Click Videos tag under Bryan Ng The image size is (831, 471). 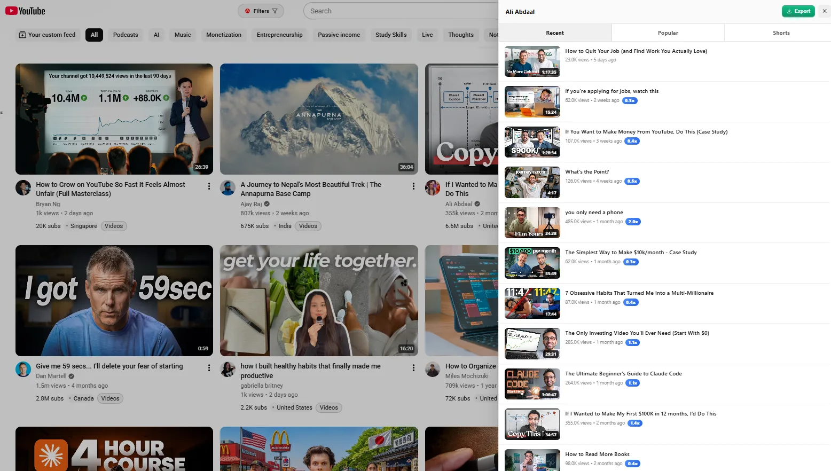(114, 226)
